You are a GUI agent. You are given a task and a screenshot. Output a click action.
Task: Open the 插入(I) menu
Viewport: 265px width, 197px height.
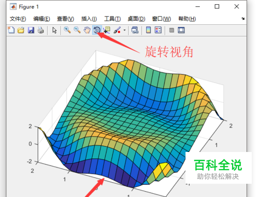point(89,19)
